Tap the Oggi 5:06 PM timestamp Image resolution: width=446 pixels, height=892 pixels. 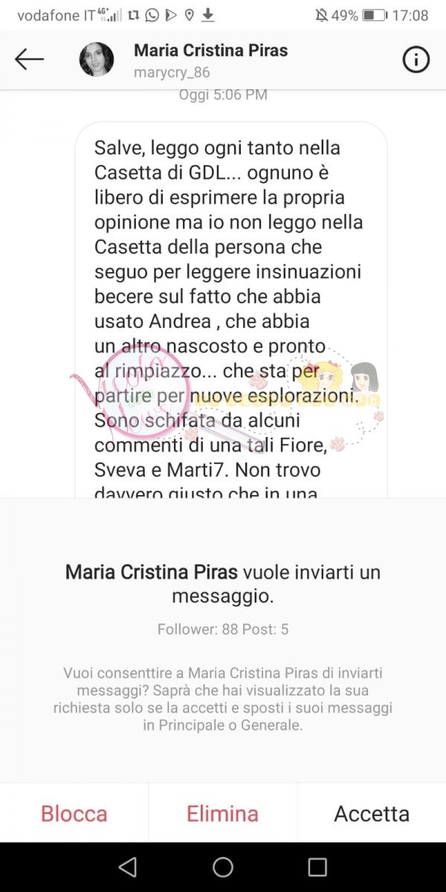point(223,95)
